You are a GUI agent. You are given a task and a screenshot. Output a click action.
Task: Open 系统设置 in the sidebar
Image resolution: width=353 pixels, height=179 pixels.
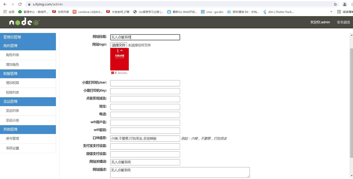point(28,148)
